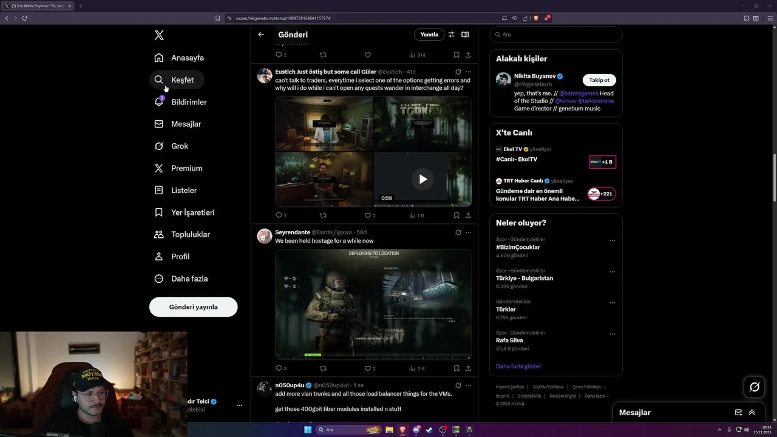
Task: Open Brave Shields icon in the address bar
Action: [x=535, y=18]
